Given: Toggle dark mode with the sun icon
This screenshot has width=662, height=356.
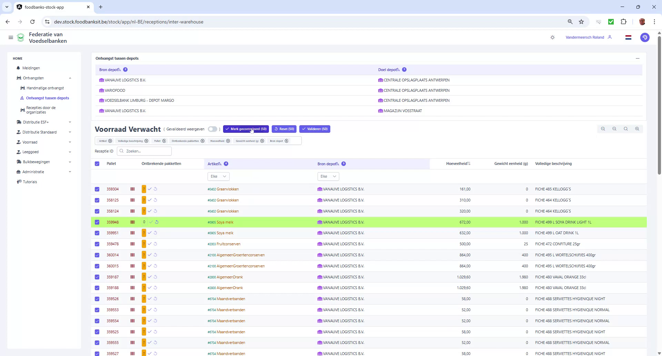Looking at the screenshot, I should 552,37.
